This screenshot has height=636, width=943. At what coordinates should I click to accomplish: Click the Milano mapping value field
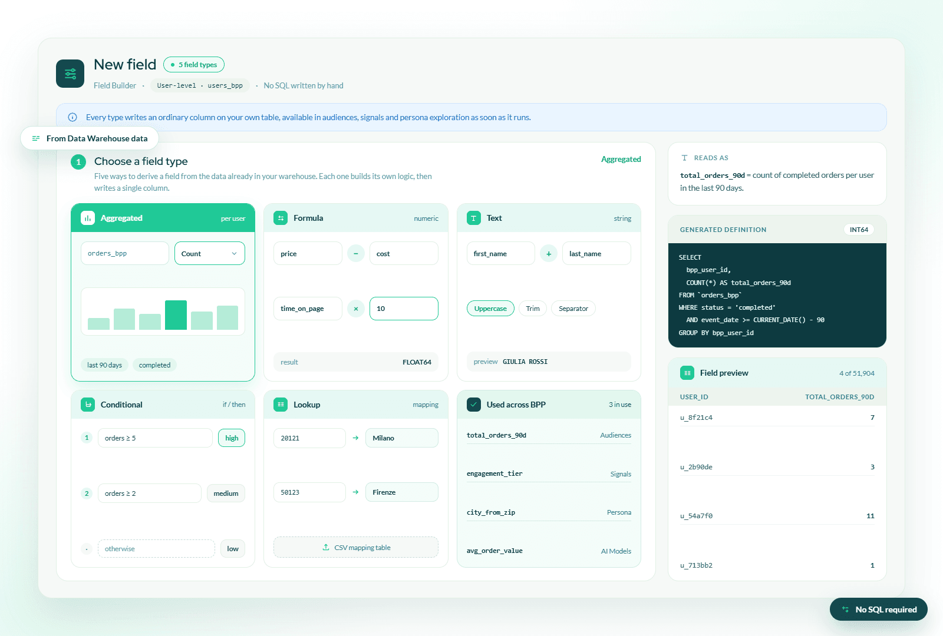pyautogui.click(x=402, y=438)
